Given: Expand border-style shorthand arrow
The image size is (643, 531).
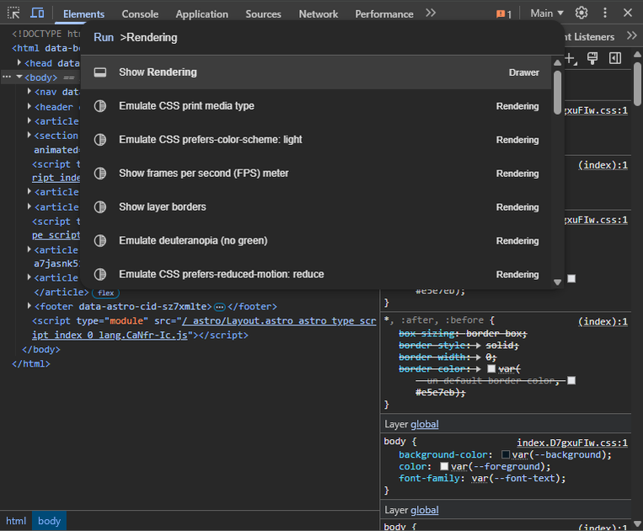Looking at the screenshot, I should [478, 346].
